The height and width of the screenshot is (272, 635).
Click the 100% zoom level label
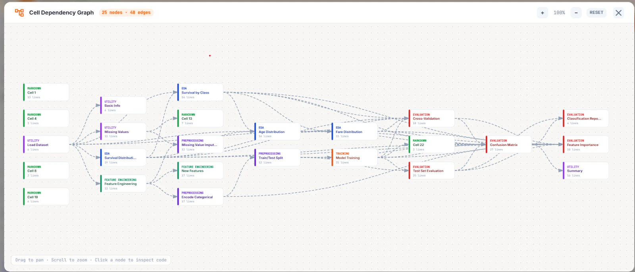click(559, 13)
